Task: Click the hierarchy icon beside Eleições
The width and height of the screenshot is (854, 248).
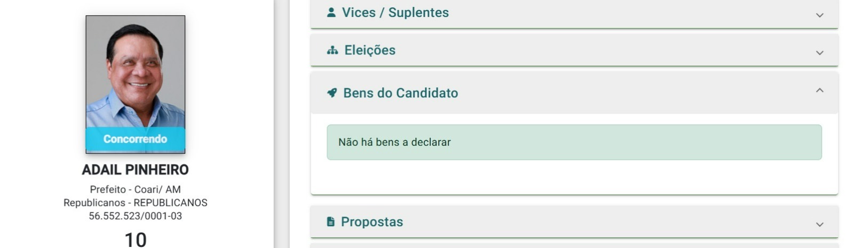Action: click(x=333, y=50)
